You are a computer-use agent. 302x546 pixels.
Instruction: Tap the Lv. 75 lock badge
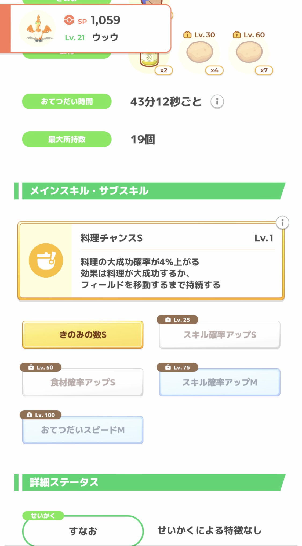[x=177, y=367]
